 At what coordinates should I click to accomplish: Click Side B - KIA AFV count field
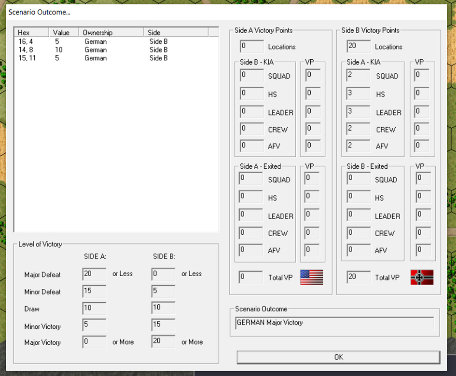pyautogui.click(x=252, y=146)
